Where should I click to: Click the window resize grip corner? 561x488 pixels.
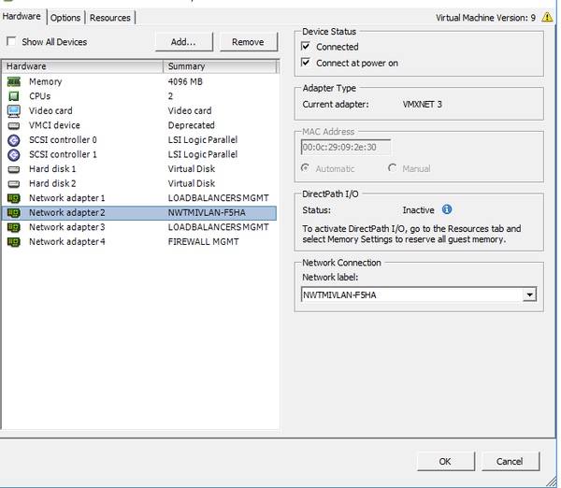552,481
